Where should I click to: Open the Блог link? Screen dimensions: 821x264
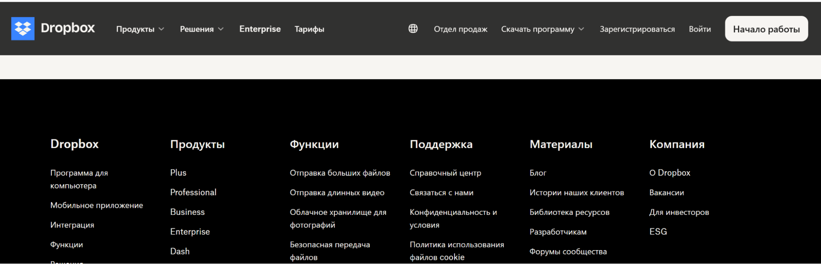tap(538, 173)
